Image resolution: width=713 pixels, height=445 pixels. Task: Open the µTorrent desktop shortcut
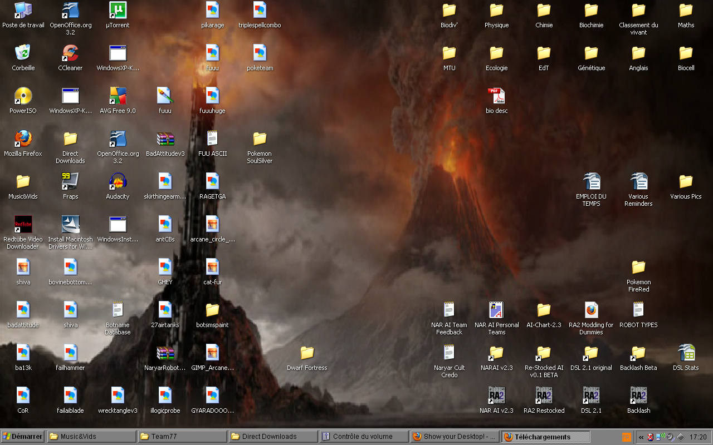pos(118,11)
